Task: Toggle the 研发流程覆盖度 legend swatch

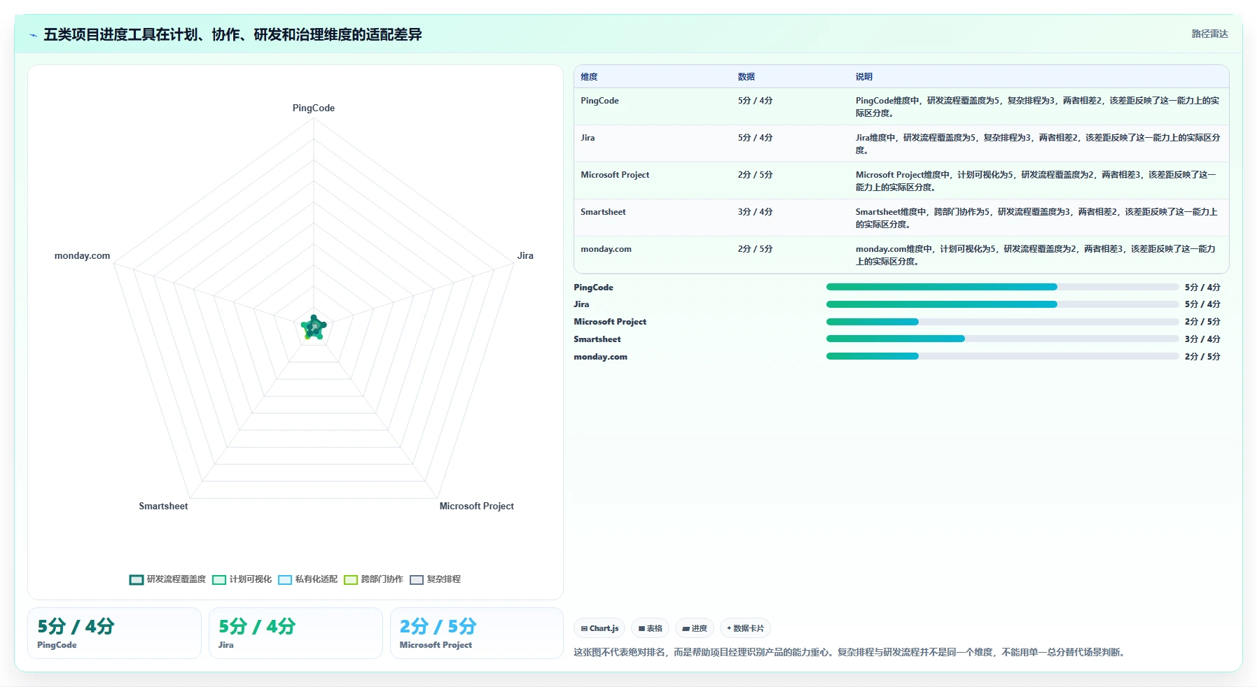Action: pos(137,579)
